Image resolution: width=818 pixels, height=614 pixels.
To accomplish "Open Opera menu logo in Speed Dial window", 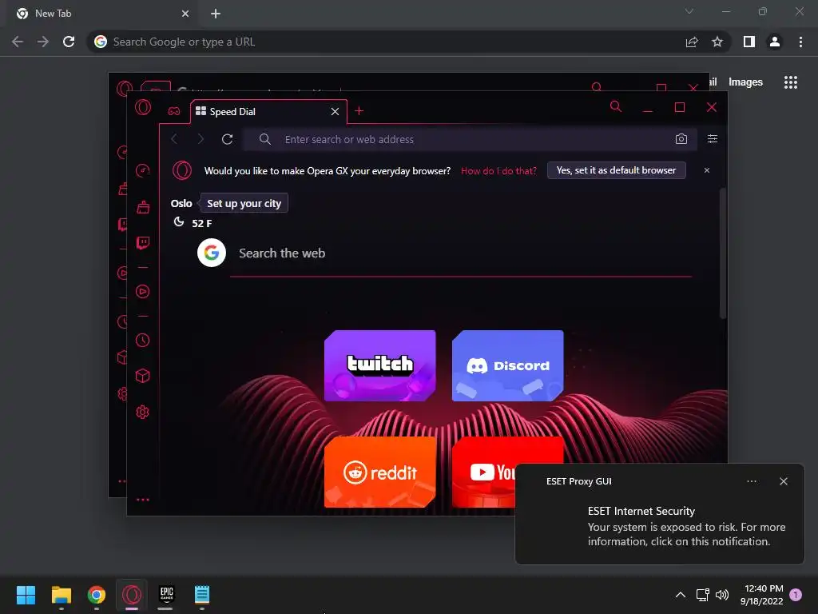I will [x=143, y=108].
